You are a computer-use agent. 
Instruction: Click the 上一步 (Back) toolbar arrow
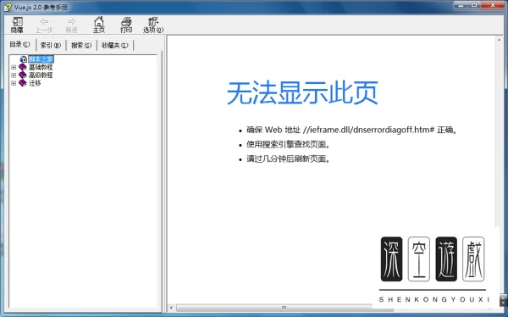coord(44,25)
